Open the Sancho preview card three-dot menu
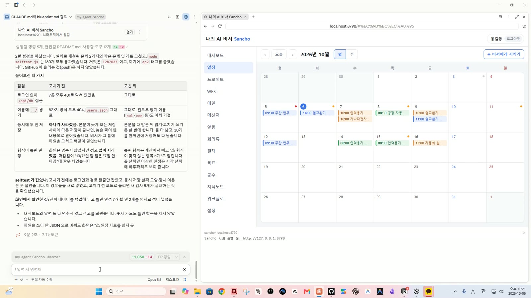 (x=140, y=32)
